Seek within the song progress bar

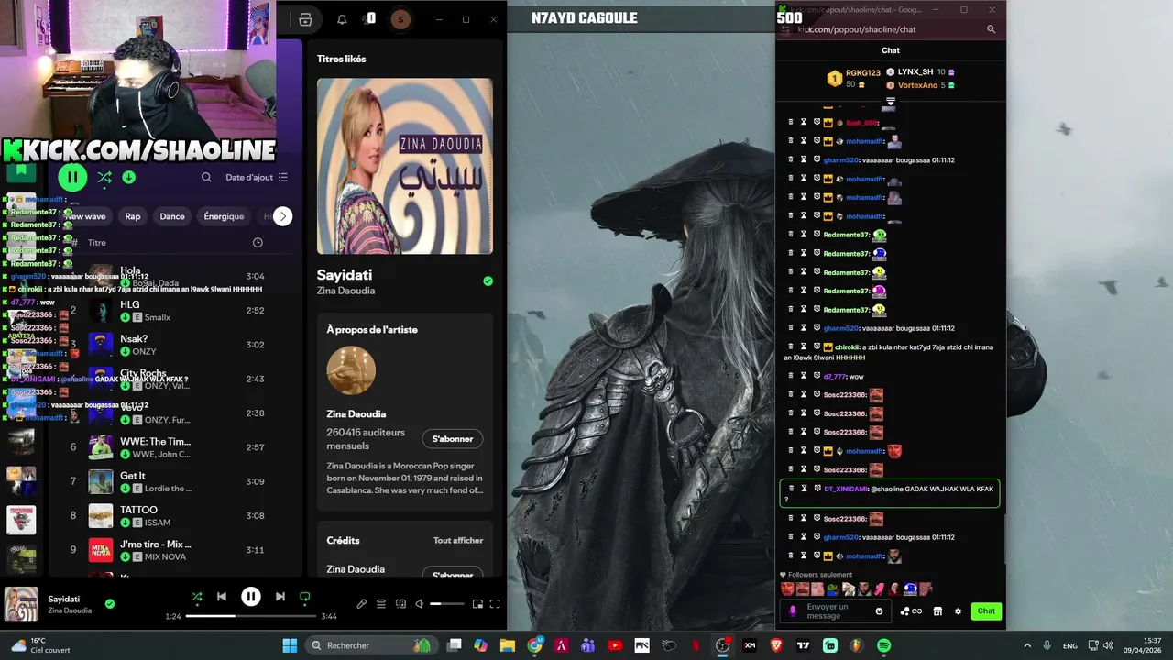250,616
